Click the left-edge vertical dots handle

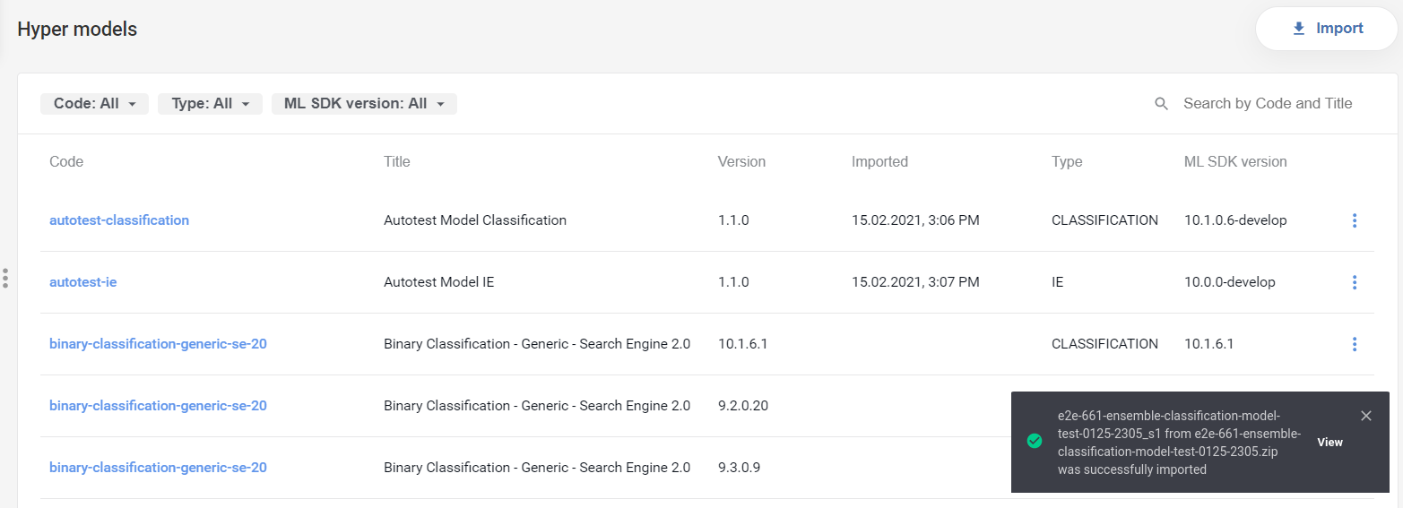(5, 278)
